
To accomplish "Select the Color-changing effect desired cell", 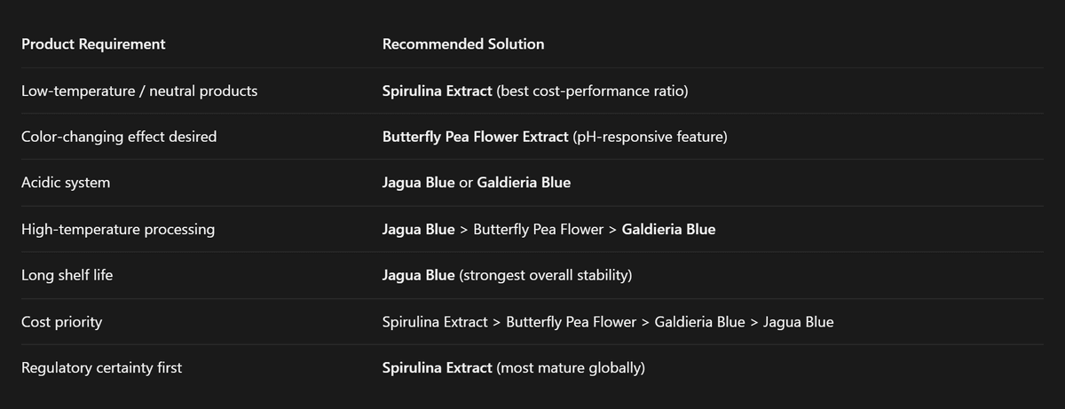I will coord(119,137).
